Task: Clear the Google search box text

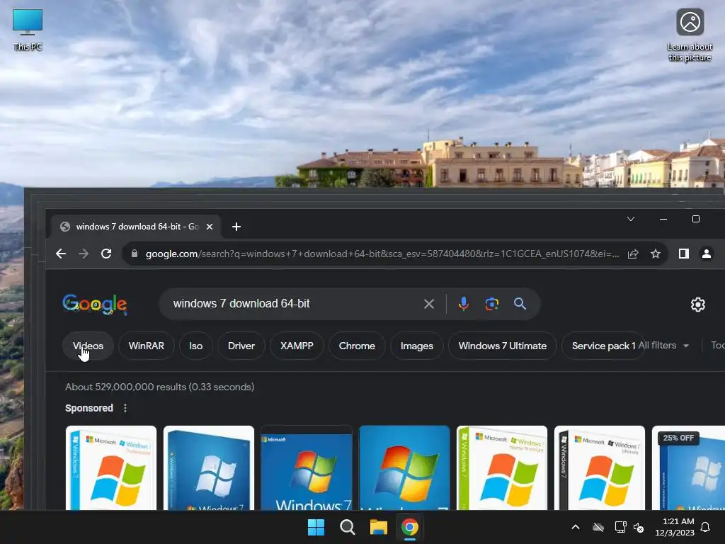Action: [429, 304]
